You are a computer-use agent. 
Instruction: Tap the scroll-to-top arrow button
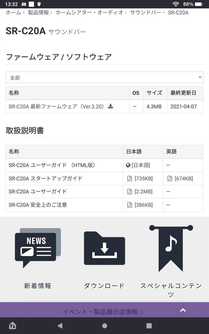click(183, 310)
